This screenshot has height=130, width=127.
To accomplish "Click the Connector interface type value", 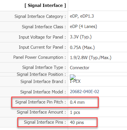I will [x=80, y=68].
